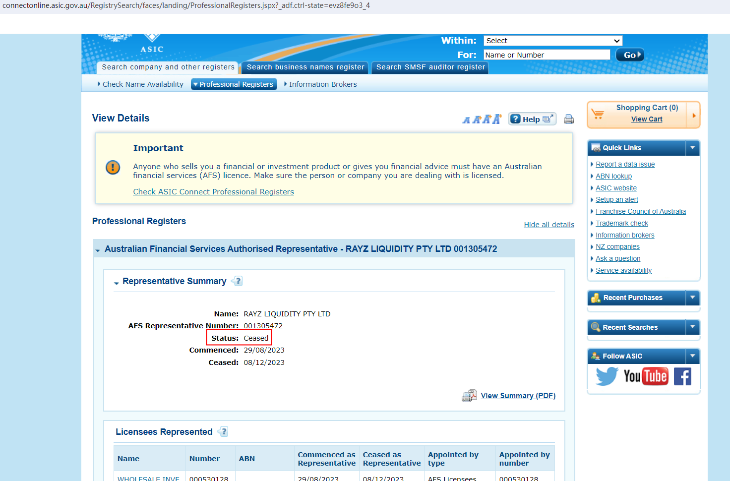Choose the second font size option
This screenshot has height=481, width=730.
(477, 120)
